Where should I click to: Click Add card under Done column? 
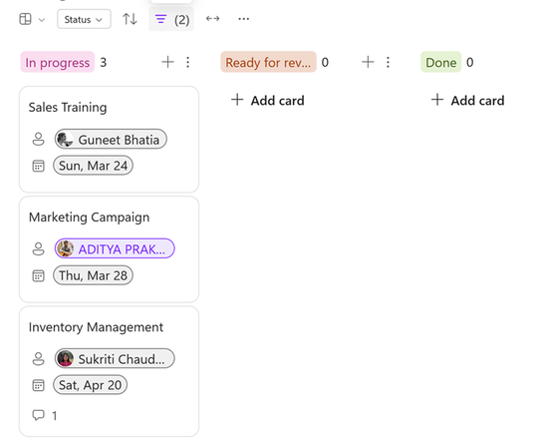468,101
